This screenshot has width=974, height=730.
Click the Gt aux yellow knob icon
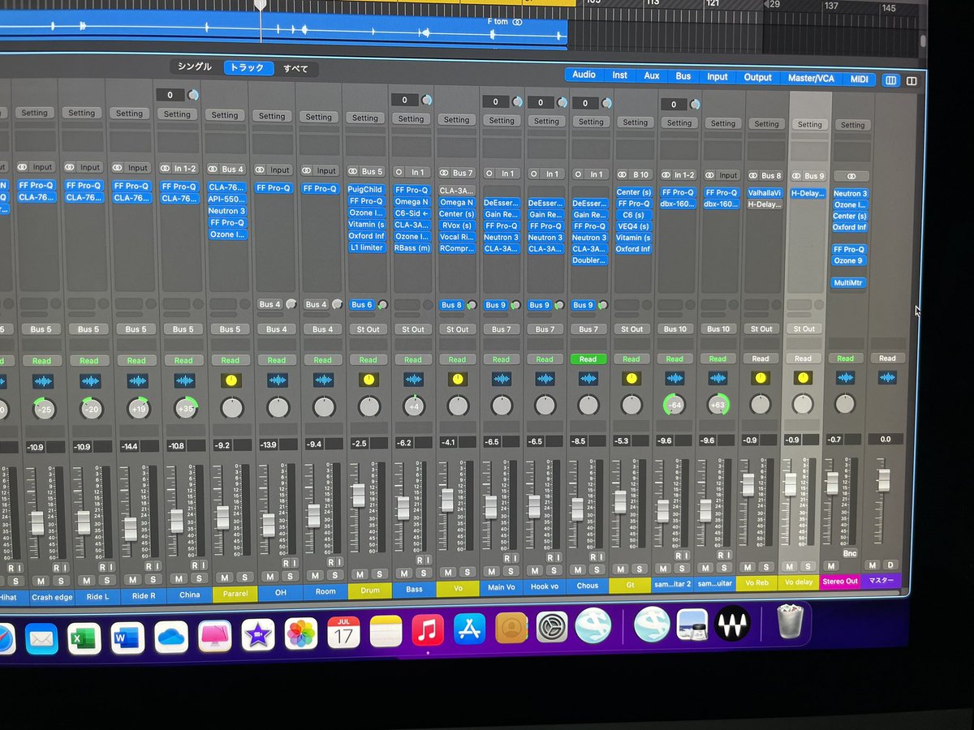631,379
